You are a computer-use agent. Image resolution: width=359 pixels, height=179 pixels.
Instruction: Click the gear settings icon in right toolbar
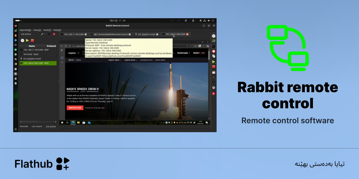[x=214, y=88]
